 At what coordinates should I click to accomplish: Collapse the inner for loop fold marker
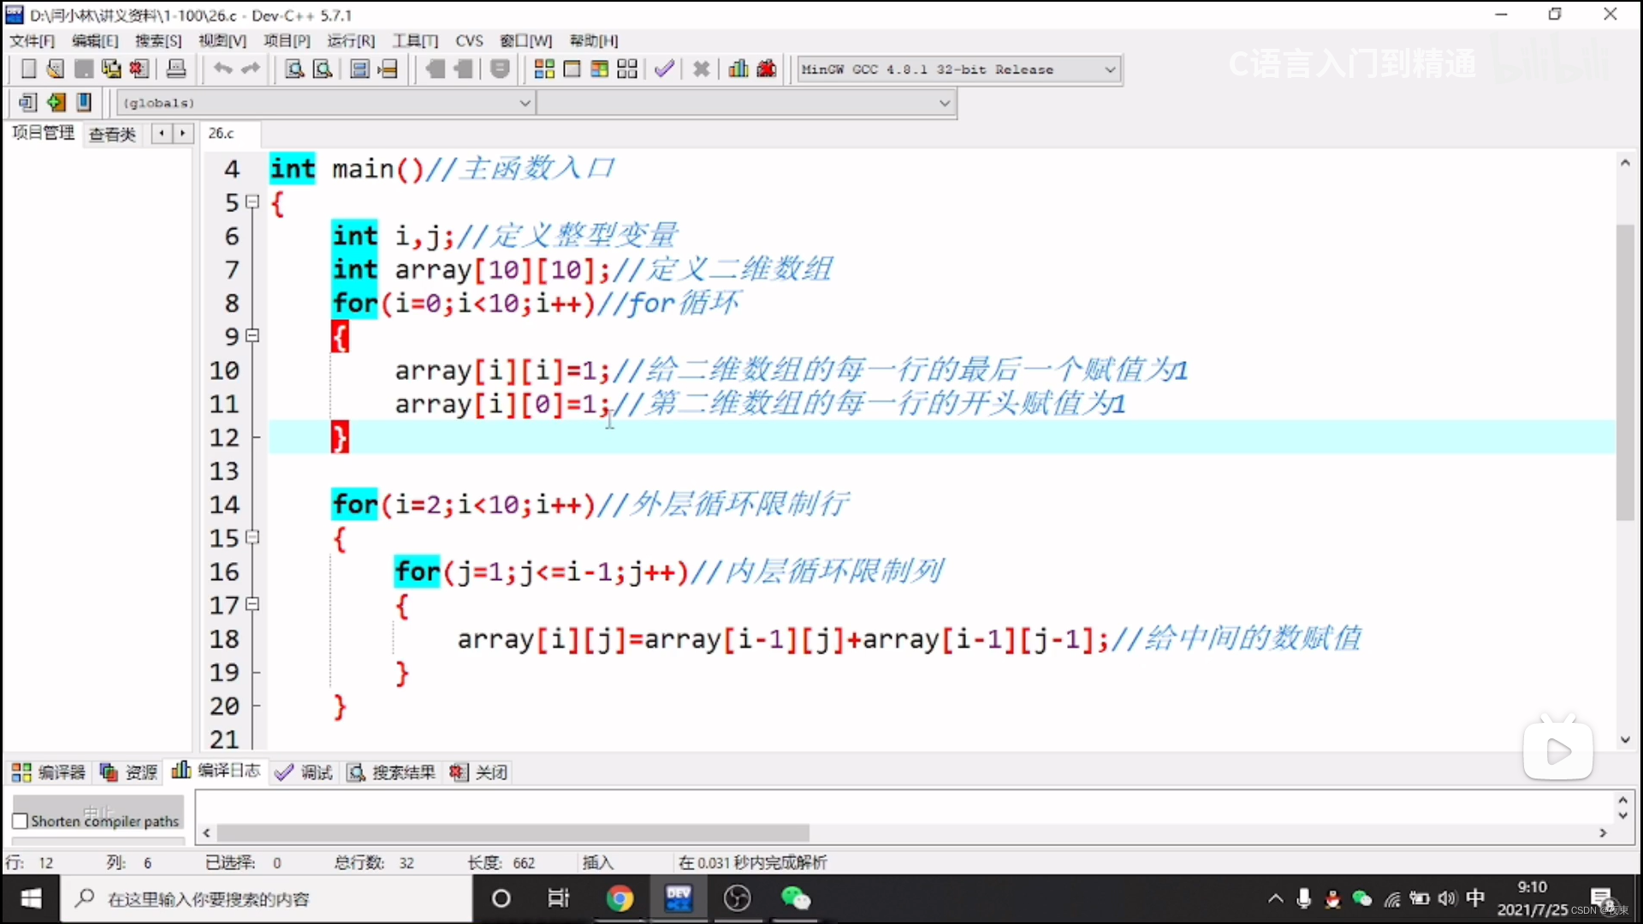click(x=252, y=604)
